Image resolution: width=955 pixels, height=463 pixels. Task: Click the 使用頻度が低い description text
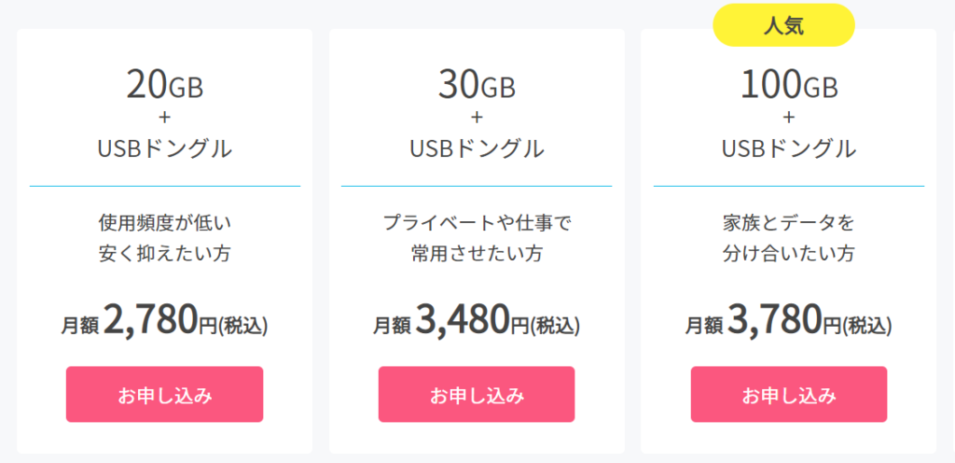coord(164,224)
